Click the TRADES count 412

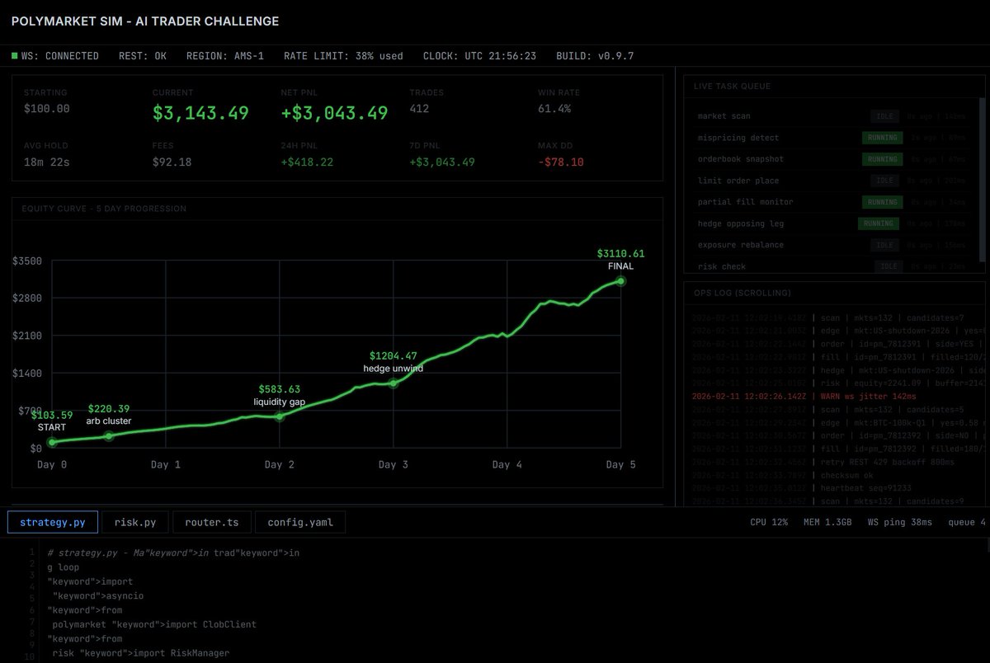pyautogui.click(x=420, y=108)
